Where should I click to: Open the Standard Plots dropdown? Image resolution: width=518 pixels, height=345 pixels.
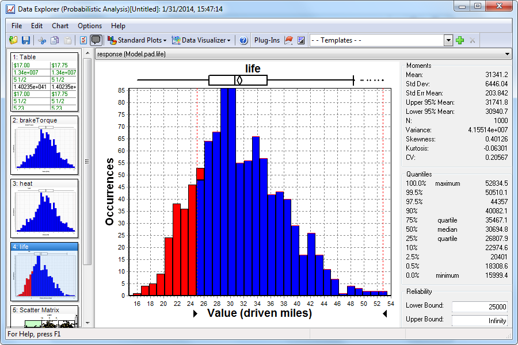click(x=138, y=40)
